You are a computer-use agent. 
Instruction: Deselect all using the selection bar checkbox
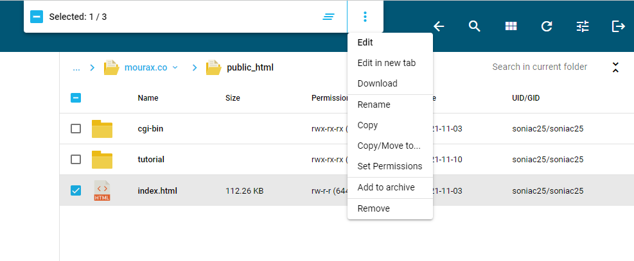37,17
